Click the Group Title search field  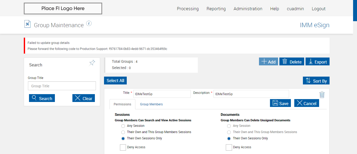[62, 86]
